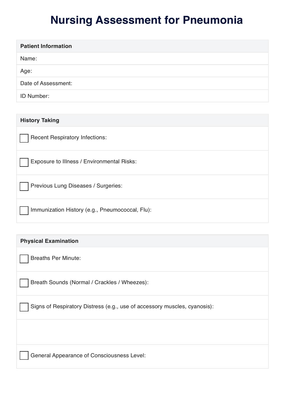This screenshot has height=408, width=294.
Task: Select the Age field row
Action: coord(150,71)
